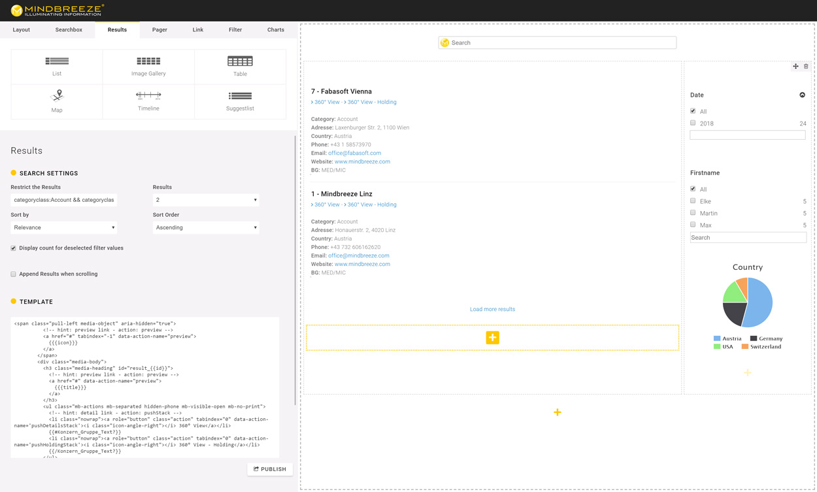Click office@mindbreeze.com email link
The height and width of the screenshot is (492, 817).
[358, 255]
